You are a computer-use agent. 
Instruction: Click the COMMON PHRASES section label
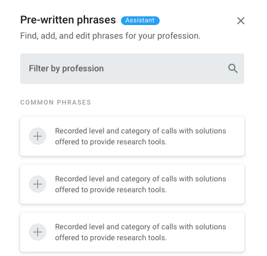56,102
